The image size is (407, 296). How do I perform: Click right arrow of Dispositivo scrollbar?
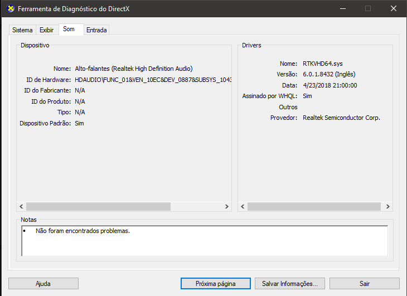[x=226, y=206]
